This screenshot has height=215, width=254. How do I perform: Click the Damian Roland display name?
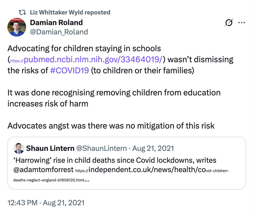click(x=56, y=23)
